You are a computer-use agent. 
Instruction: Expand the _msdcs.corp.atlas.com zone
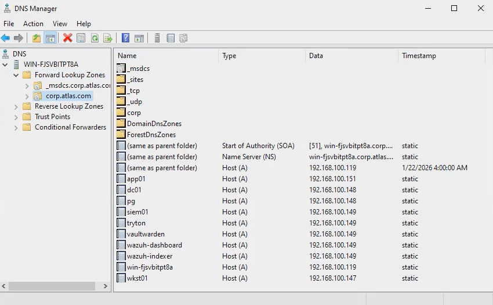click(27, 86)
